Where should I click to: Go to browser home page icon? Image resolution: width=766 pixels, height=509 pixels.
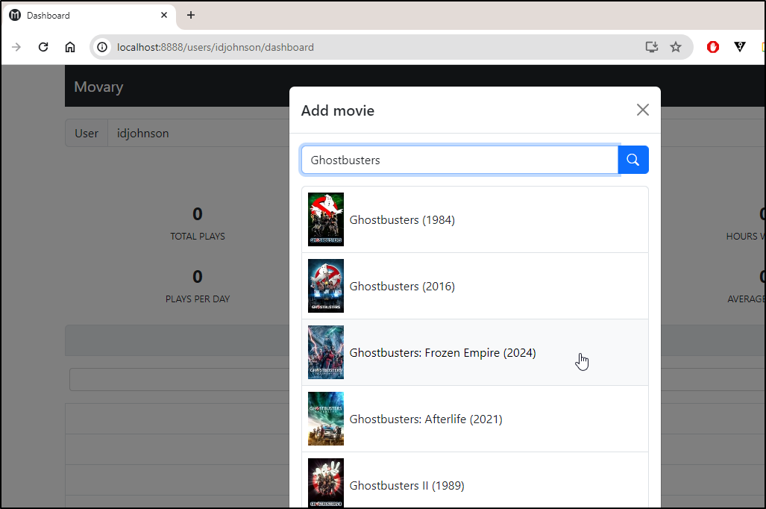click(70, 47)
